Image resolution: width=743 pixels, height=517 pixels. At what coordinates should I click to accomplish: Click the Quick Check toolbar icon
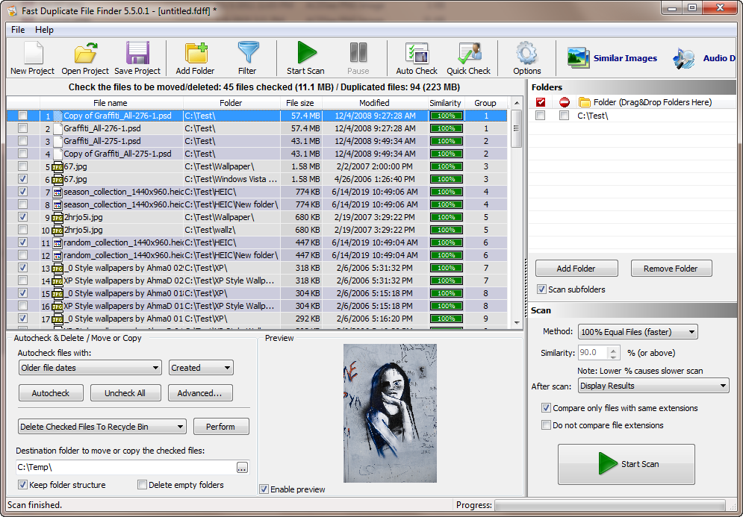(468, 54)
